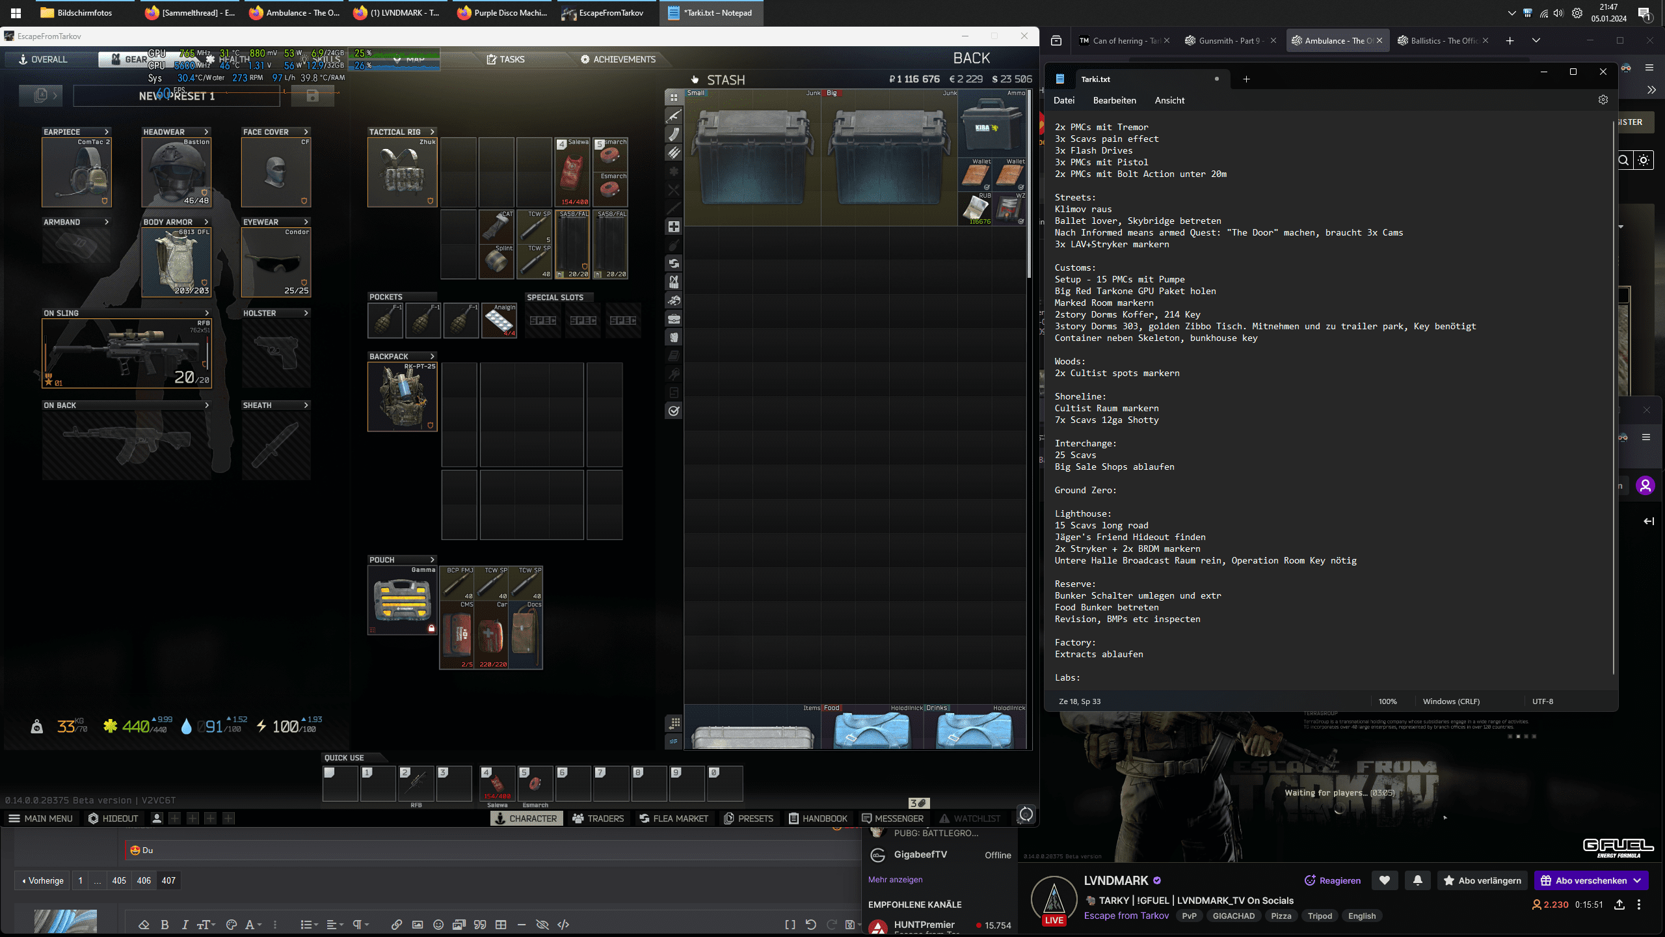Expand the EARPIECE slot arrow
1665x937 pixels.
(x=107, y=132)
